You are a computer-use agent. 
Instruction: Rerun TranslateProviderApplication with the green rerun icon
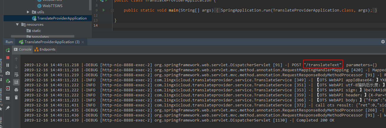[x=8, y=50]
